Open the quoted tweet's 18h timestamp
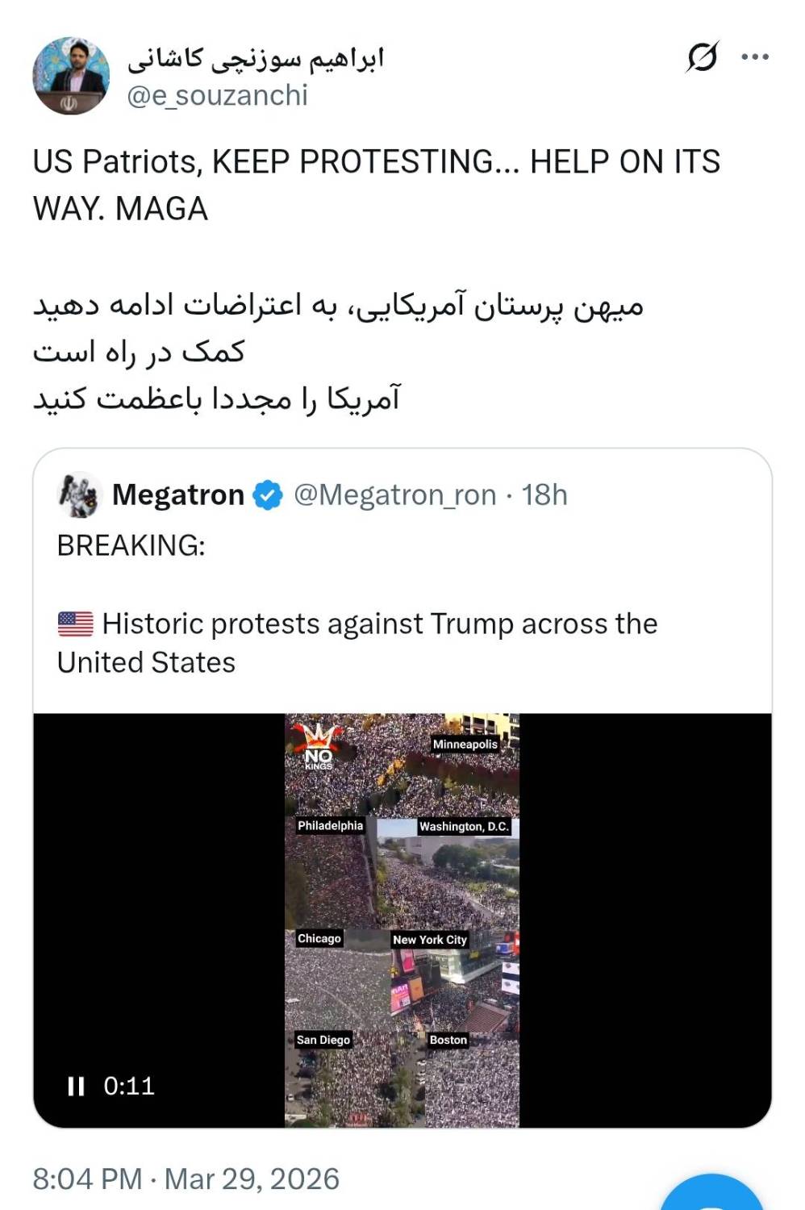This screenshot has height=1210, width=805. (x=544, y=494)
